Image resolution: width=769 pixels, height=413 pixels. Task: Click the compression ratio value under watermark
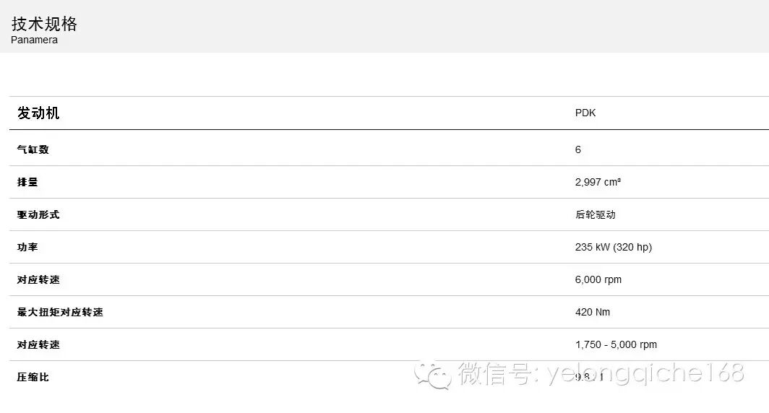(589, 377)
